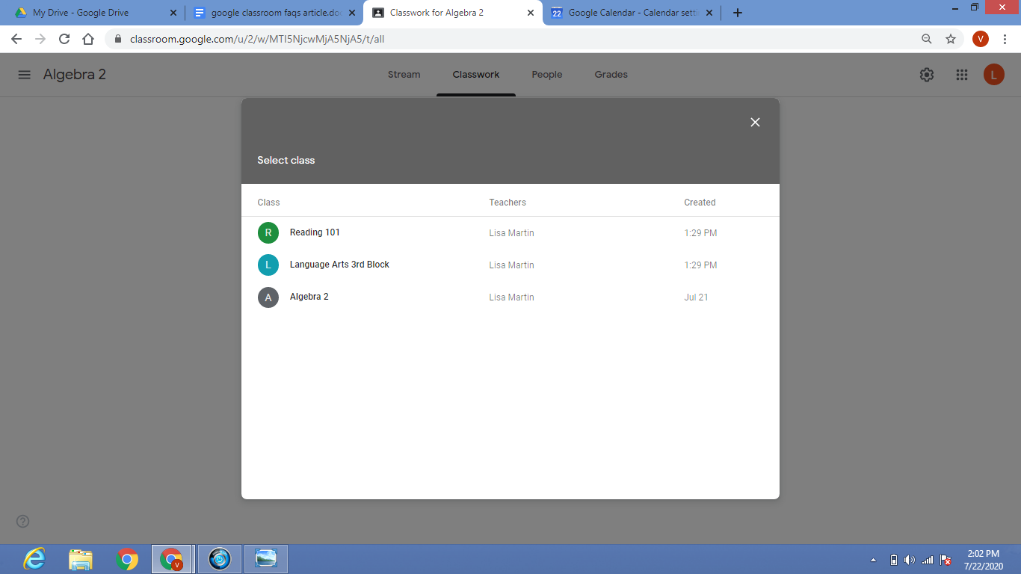Click the green R class avatar
1021x574 pixels.
click(x=268, y=232)
